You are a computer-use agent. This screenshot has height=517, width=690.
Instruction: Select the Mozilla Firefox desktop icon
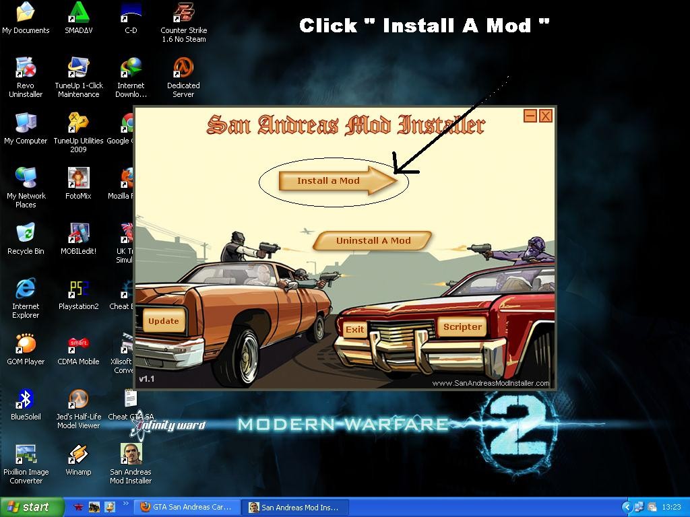(121, 183)
